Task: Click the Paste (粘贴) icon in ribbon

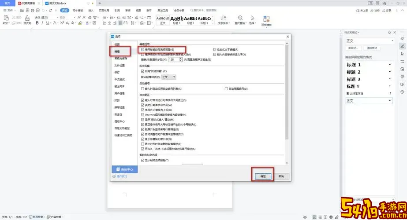Action: [x=6, y=18]
